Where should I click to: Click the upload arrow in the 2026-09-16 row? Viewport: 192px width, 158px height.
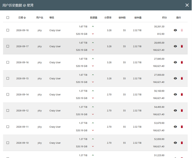93,59
